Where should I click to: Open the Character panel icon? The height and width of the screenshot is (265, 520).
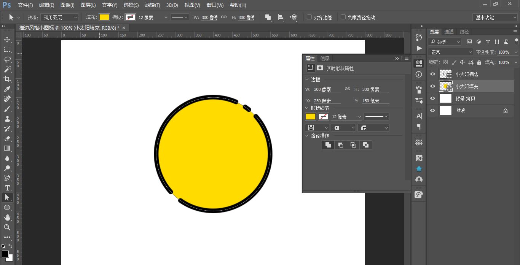[x=419, y=116]
